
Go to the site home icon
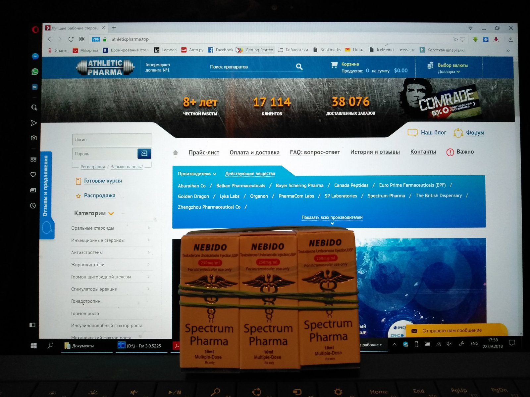(x=176, y=153)
